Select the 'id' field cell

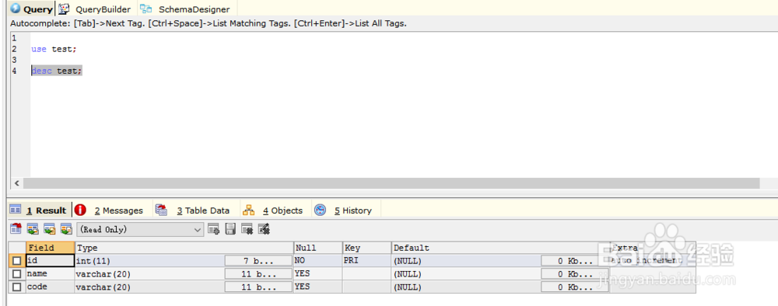click(50, 260)
